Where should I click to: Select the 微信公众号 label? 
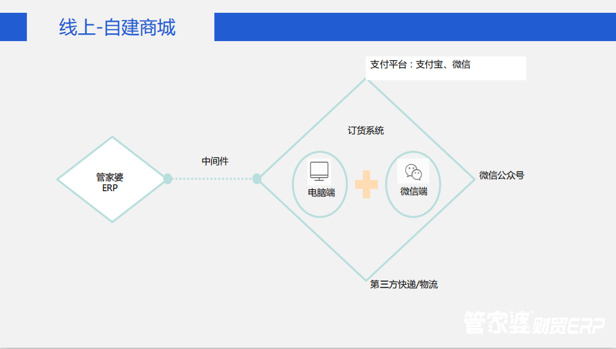(x=502, y=175)
